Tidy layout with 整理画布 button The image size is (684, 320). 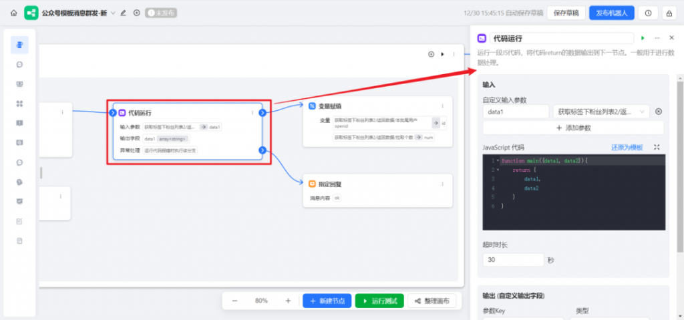(x=432, y=301)
